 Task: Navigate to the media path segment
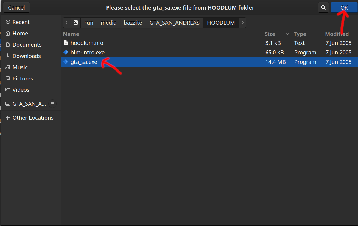109,23
